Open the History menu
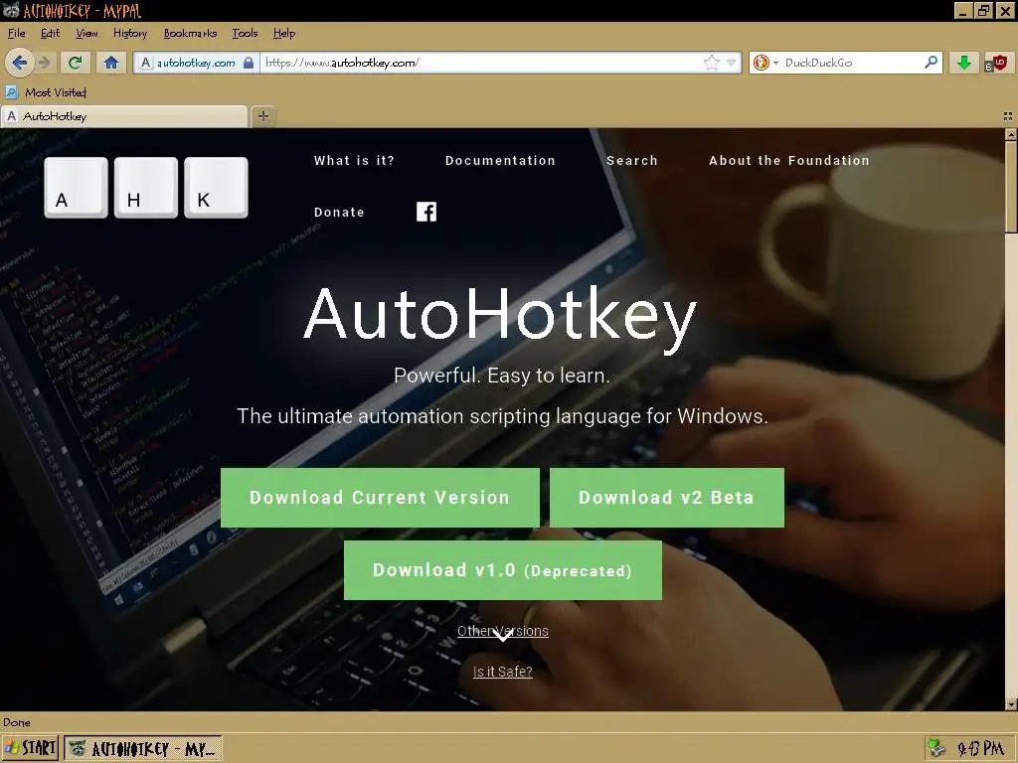1018x763 pixels. point(130,33)
